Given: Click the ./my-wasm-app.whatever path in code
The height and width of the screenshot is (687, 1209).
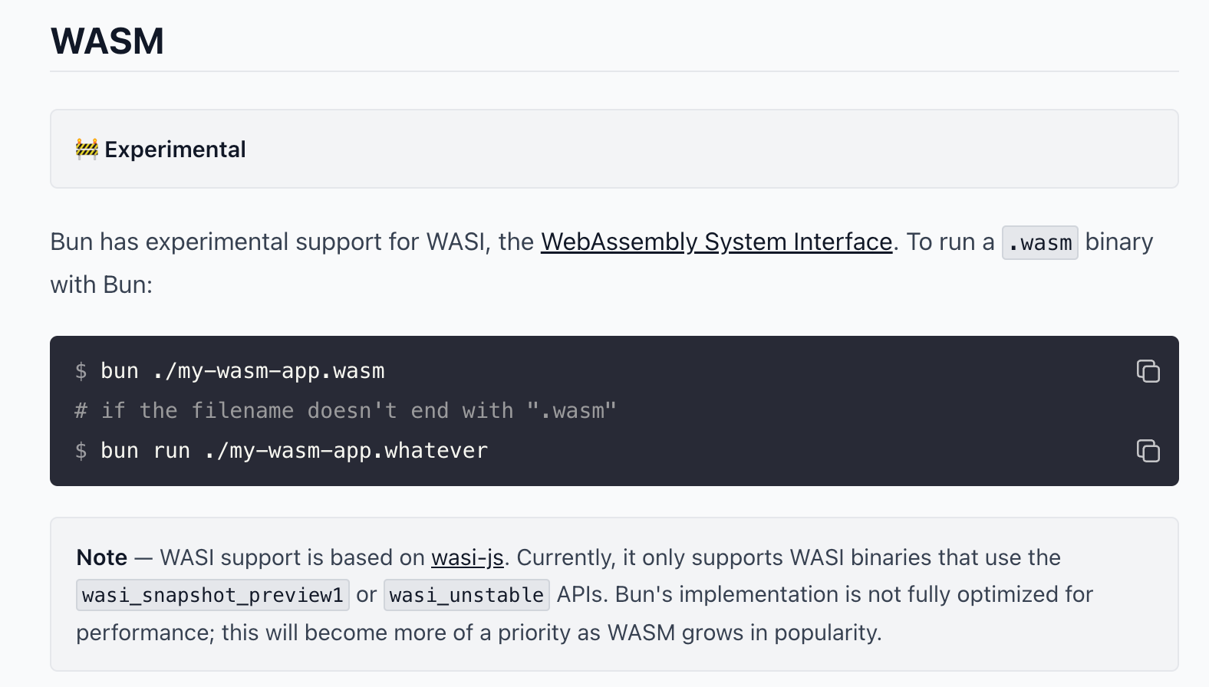Looking at the screenshot, I should pyautogui.click(x=345, y=451).
